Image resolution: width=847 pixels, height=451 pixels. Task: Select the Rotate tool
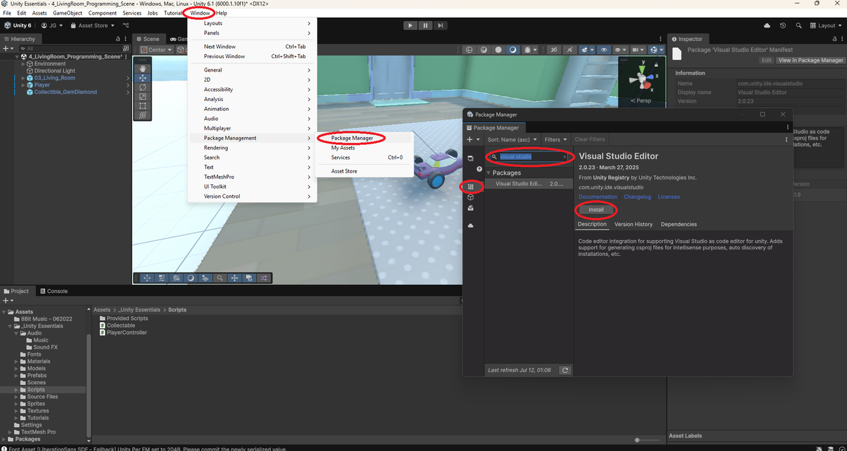142,87
